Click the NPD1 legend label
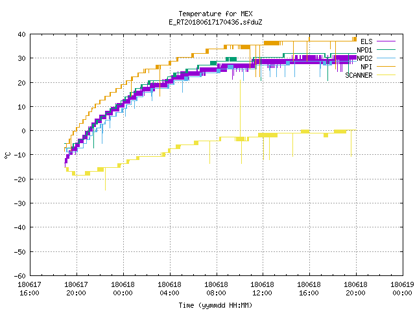This screenshot has height=311, width=415. (364, 50)
